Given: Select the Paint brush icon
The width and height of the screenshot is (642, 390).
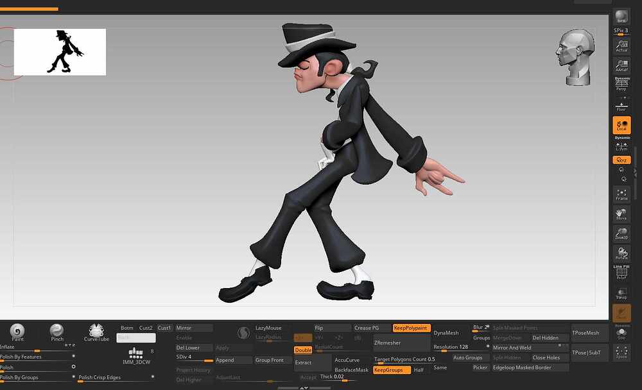Looking at the screenshot, I should tap(17, 332).
